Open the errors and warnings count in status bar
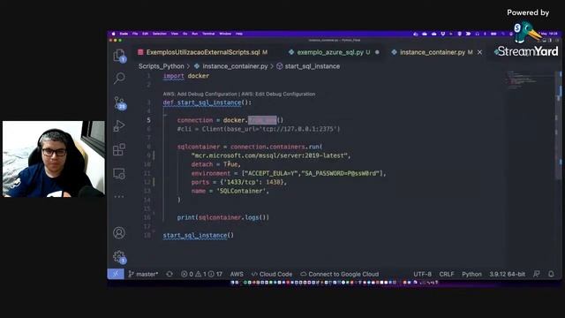 point(201,274)
